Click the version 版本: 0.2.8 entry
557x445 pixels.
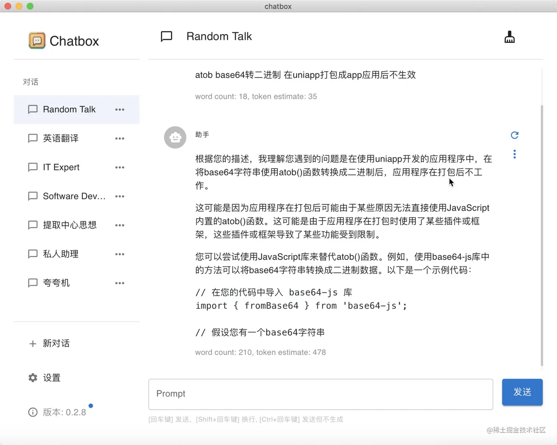click(77, 412)
